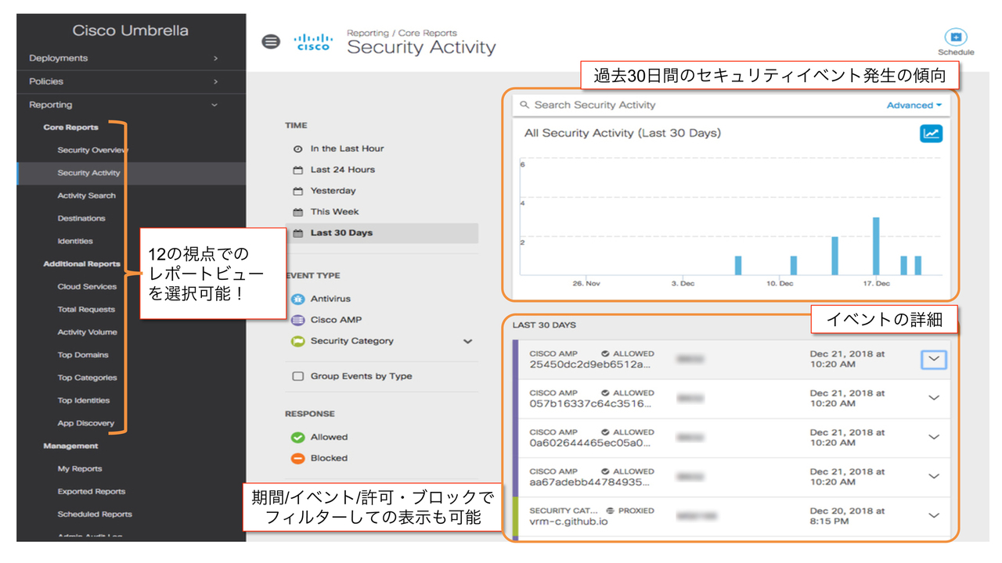Open Cloud Services report

pyautogui.click(x=87, y=286)
